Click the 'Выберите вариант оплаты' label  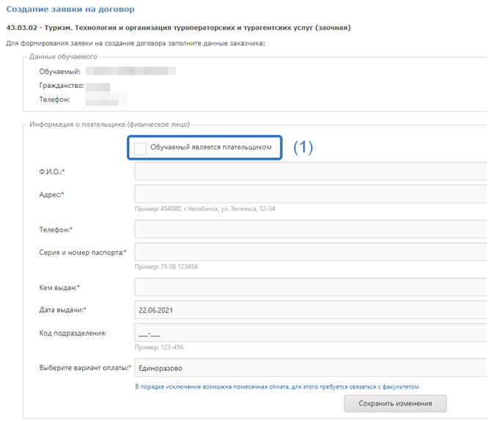coord(85,368)
